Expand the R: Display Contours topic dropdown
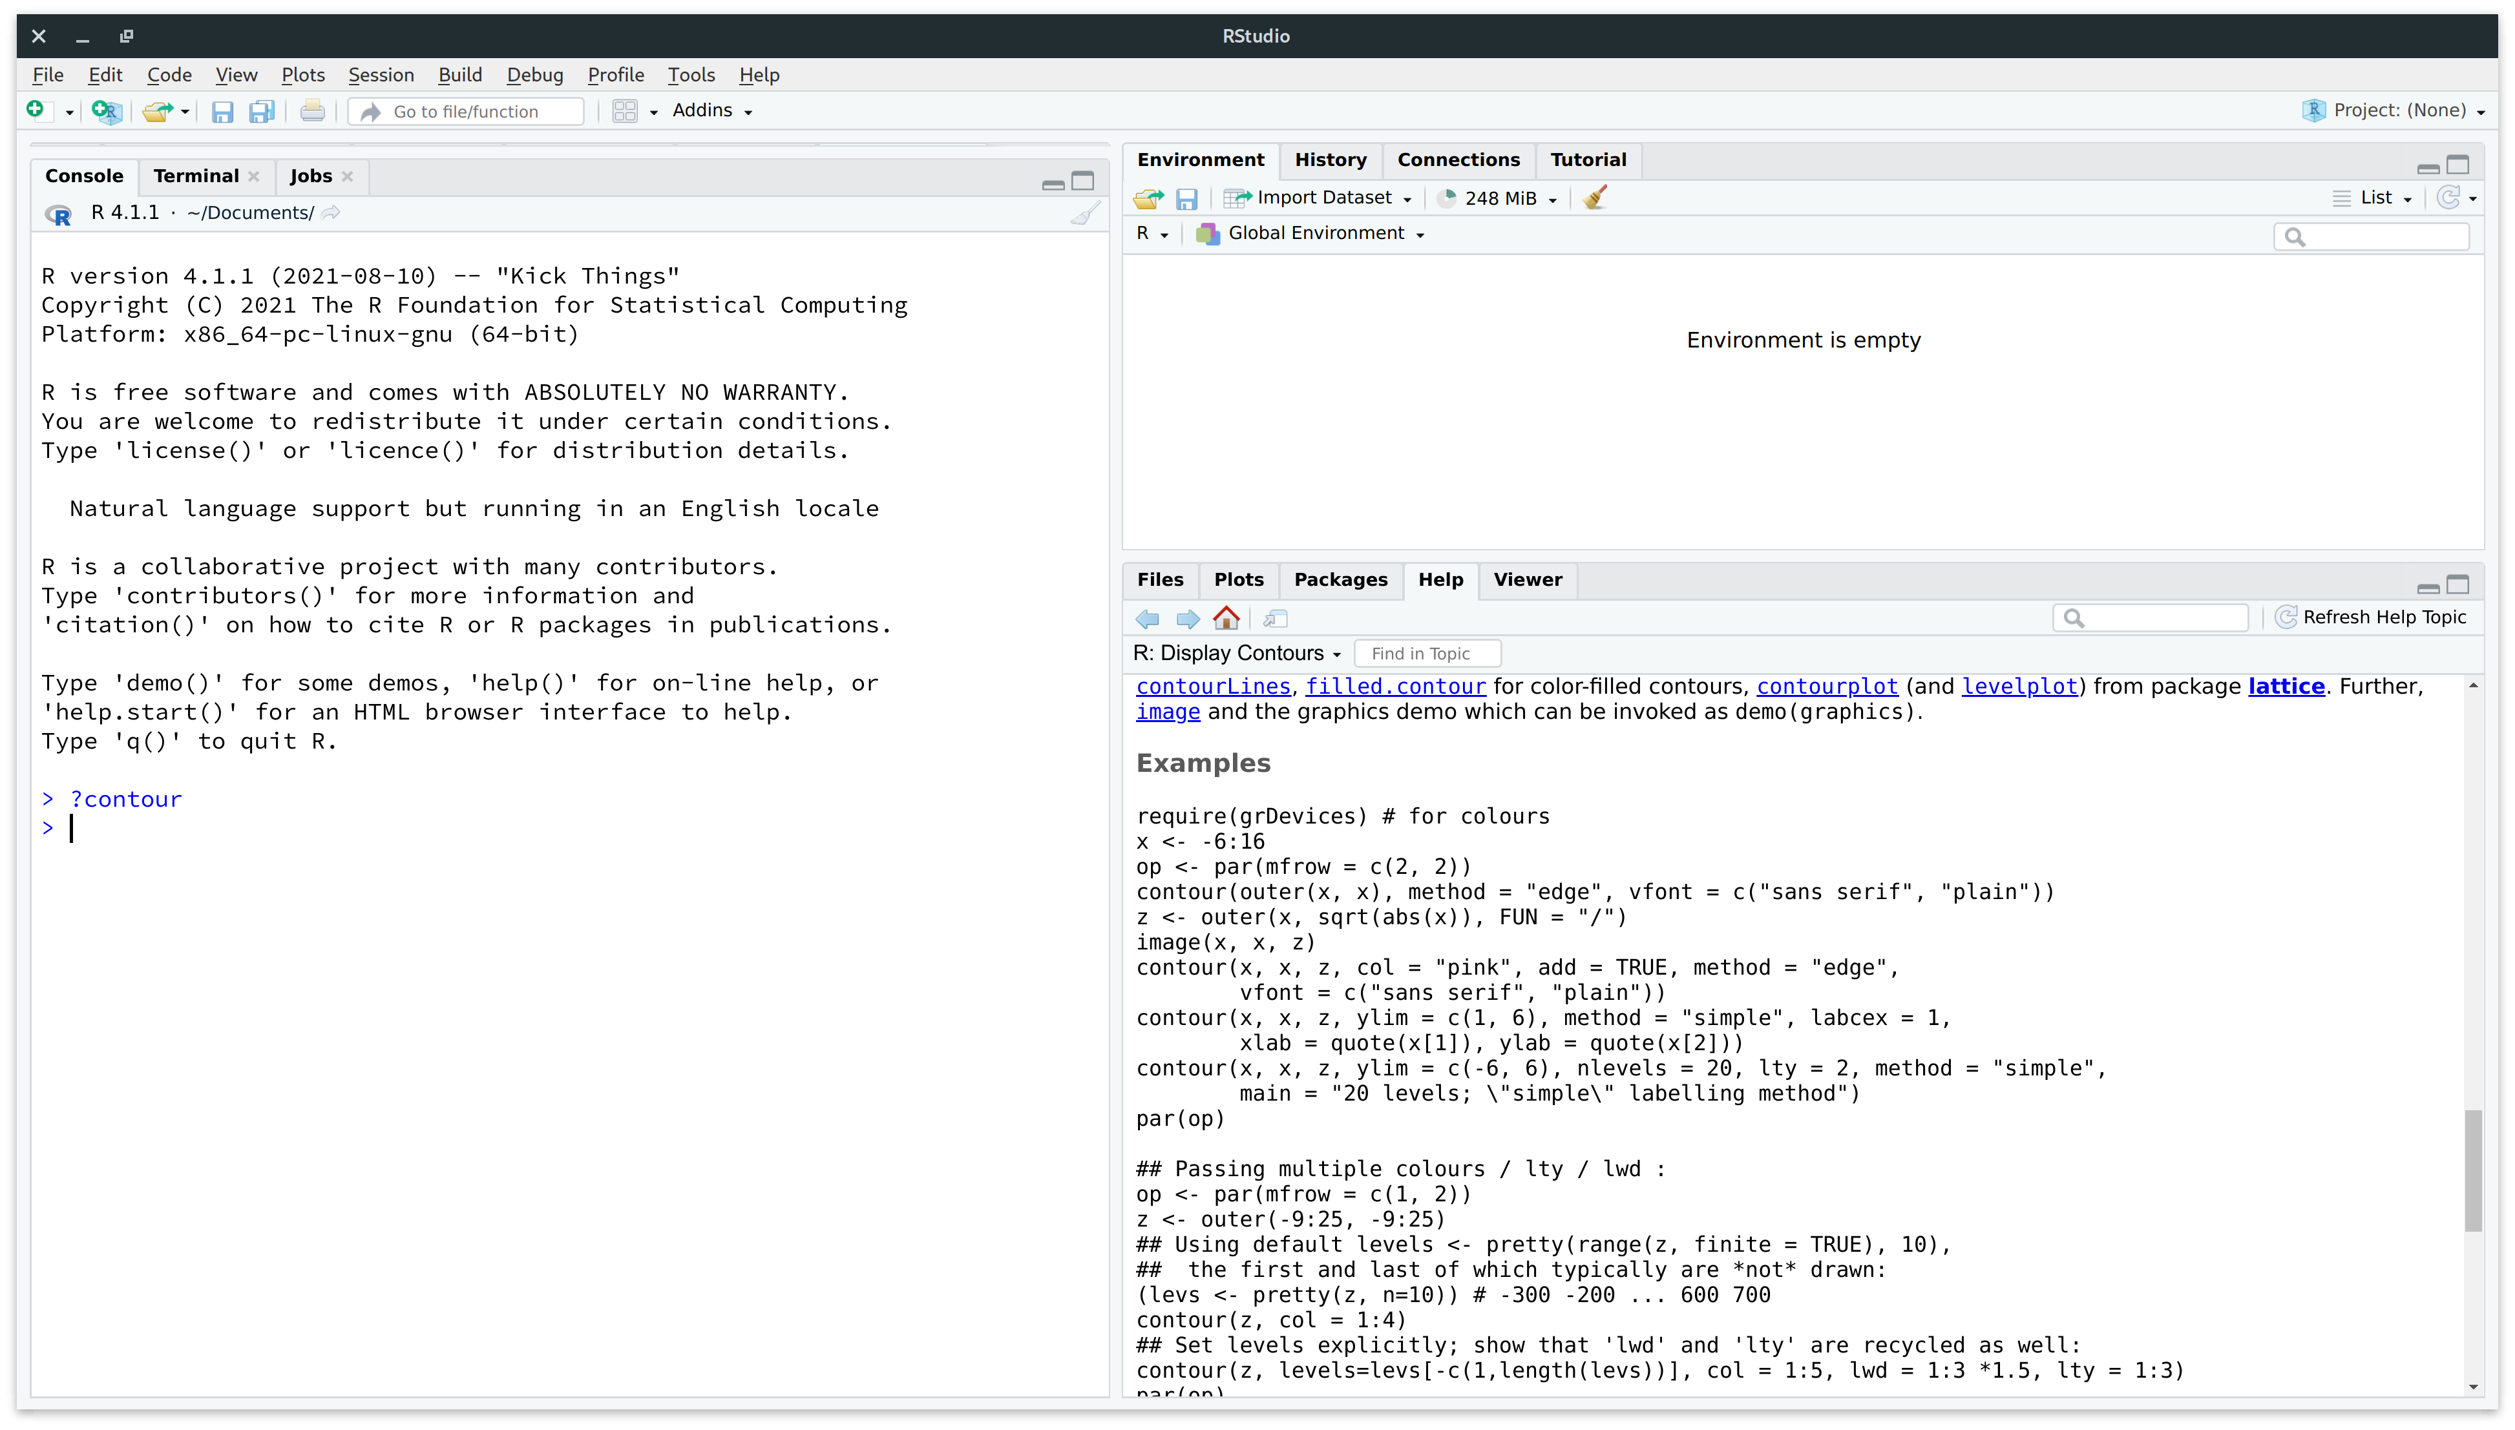 [1237, 653]
